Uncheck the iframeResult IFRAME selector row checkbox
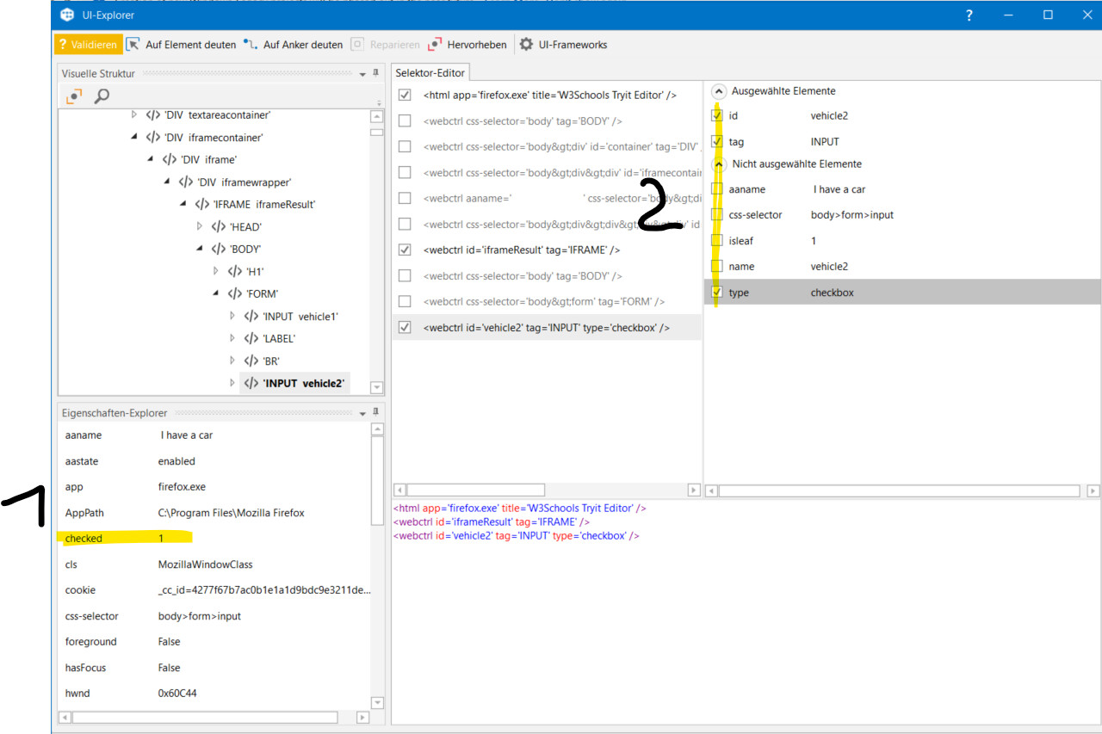 click(405, 250)
